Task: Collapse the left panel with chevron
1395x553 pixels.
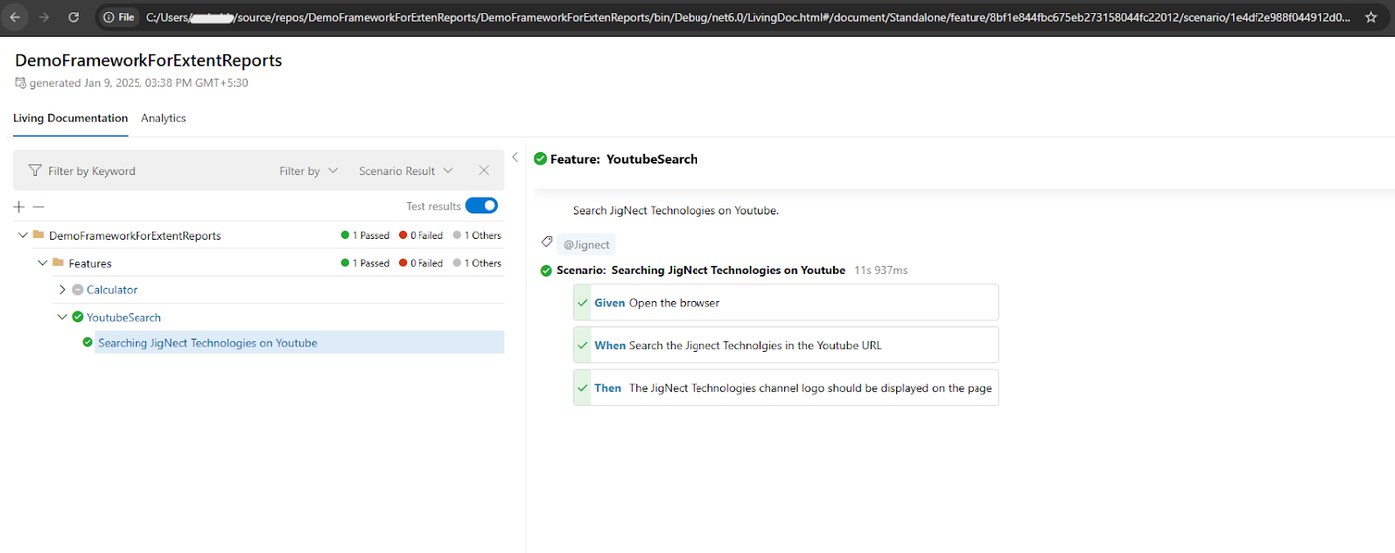Action: 515,157
